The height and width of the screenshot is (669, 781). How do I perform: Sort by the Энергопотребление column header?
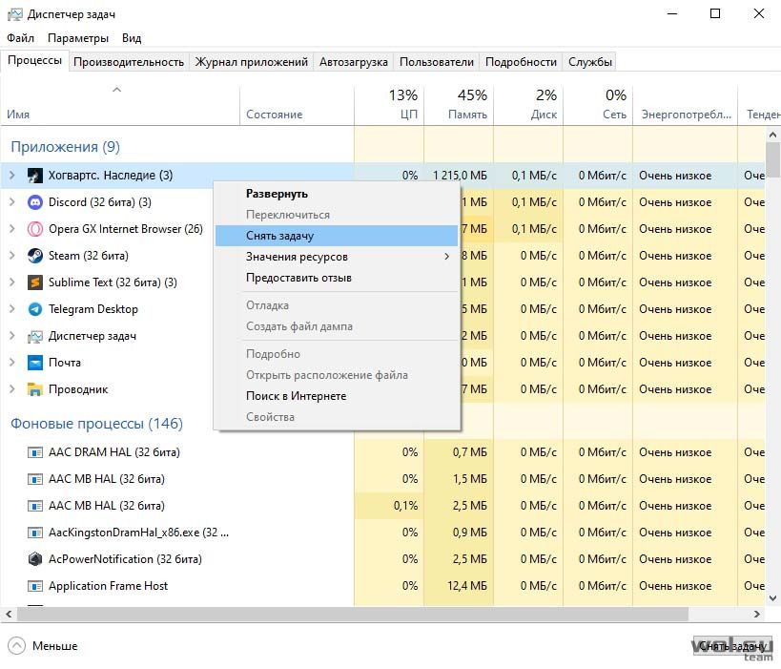tap(686, 105)
